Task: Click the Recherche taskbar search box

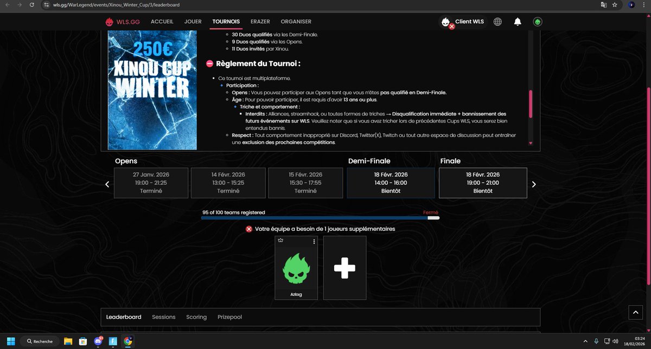Action: pos(40,341)
